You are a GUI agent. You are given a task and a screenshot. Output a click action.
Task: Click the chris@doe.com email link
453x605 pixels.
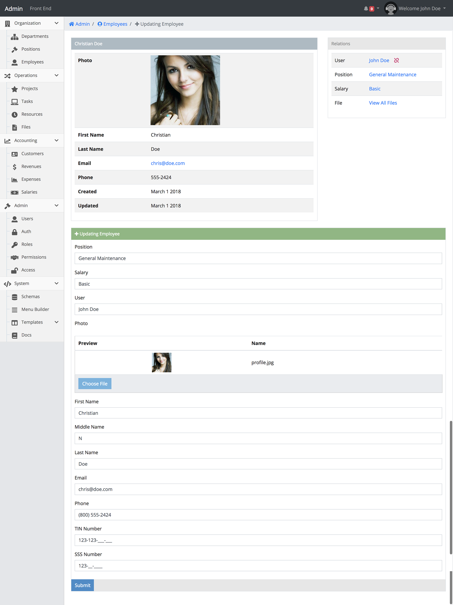point(168,163)
